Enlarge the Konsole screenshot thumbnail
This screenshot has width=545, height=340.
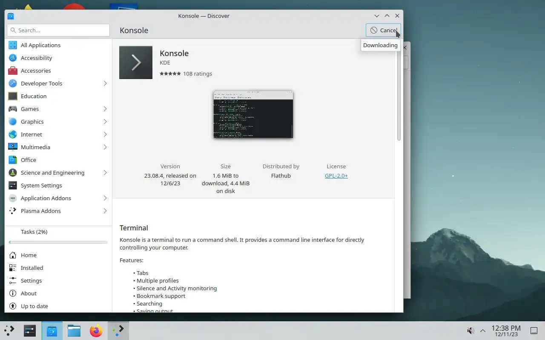click(253, 114)
